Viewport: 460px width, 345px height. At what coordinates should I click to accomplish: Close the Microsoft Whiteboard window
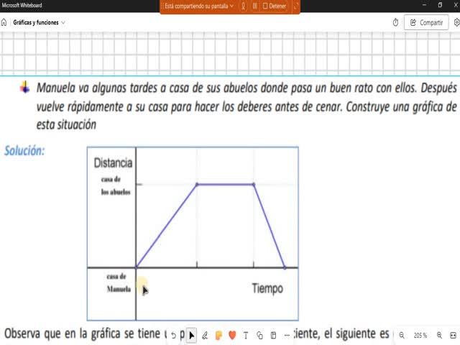[x=456, y=5]
